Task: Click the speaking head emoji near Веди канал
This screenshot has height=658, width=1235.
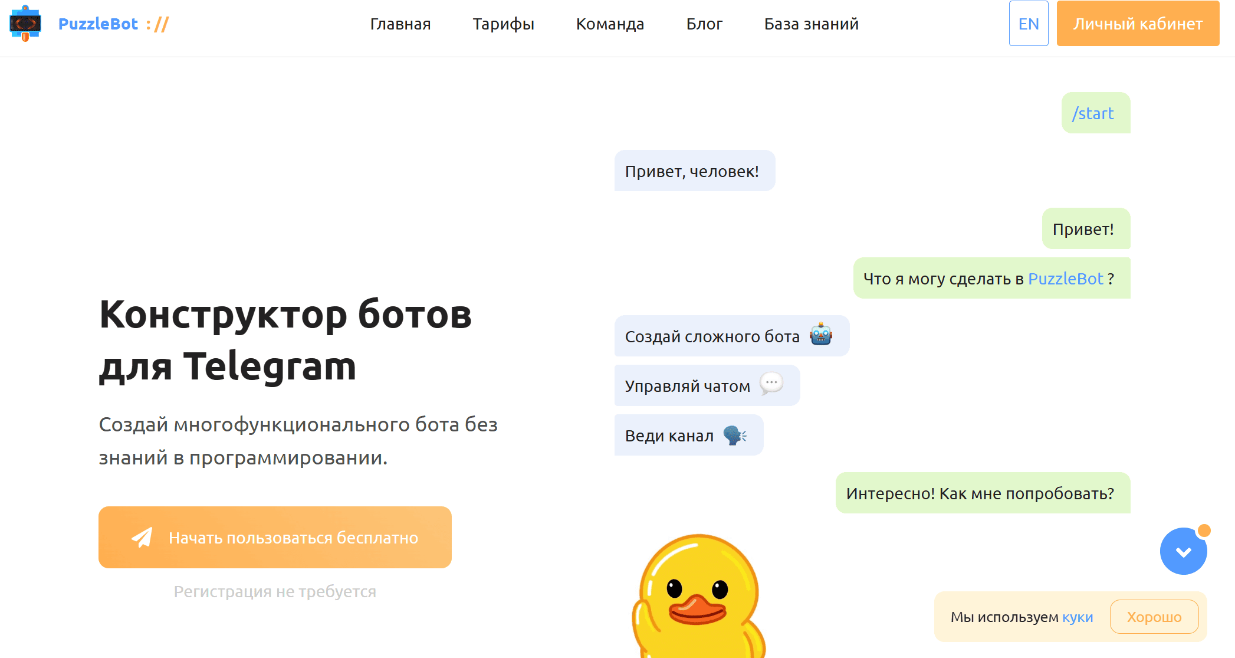Action: point(735,435)
